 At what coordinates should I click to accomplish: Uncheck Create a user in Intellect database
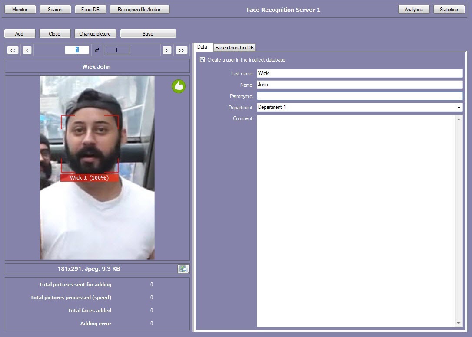click(202, 60)
